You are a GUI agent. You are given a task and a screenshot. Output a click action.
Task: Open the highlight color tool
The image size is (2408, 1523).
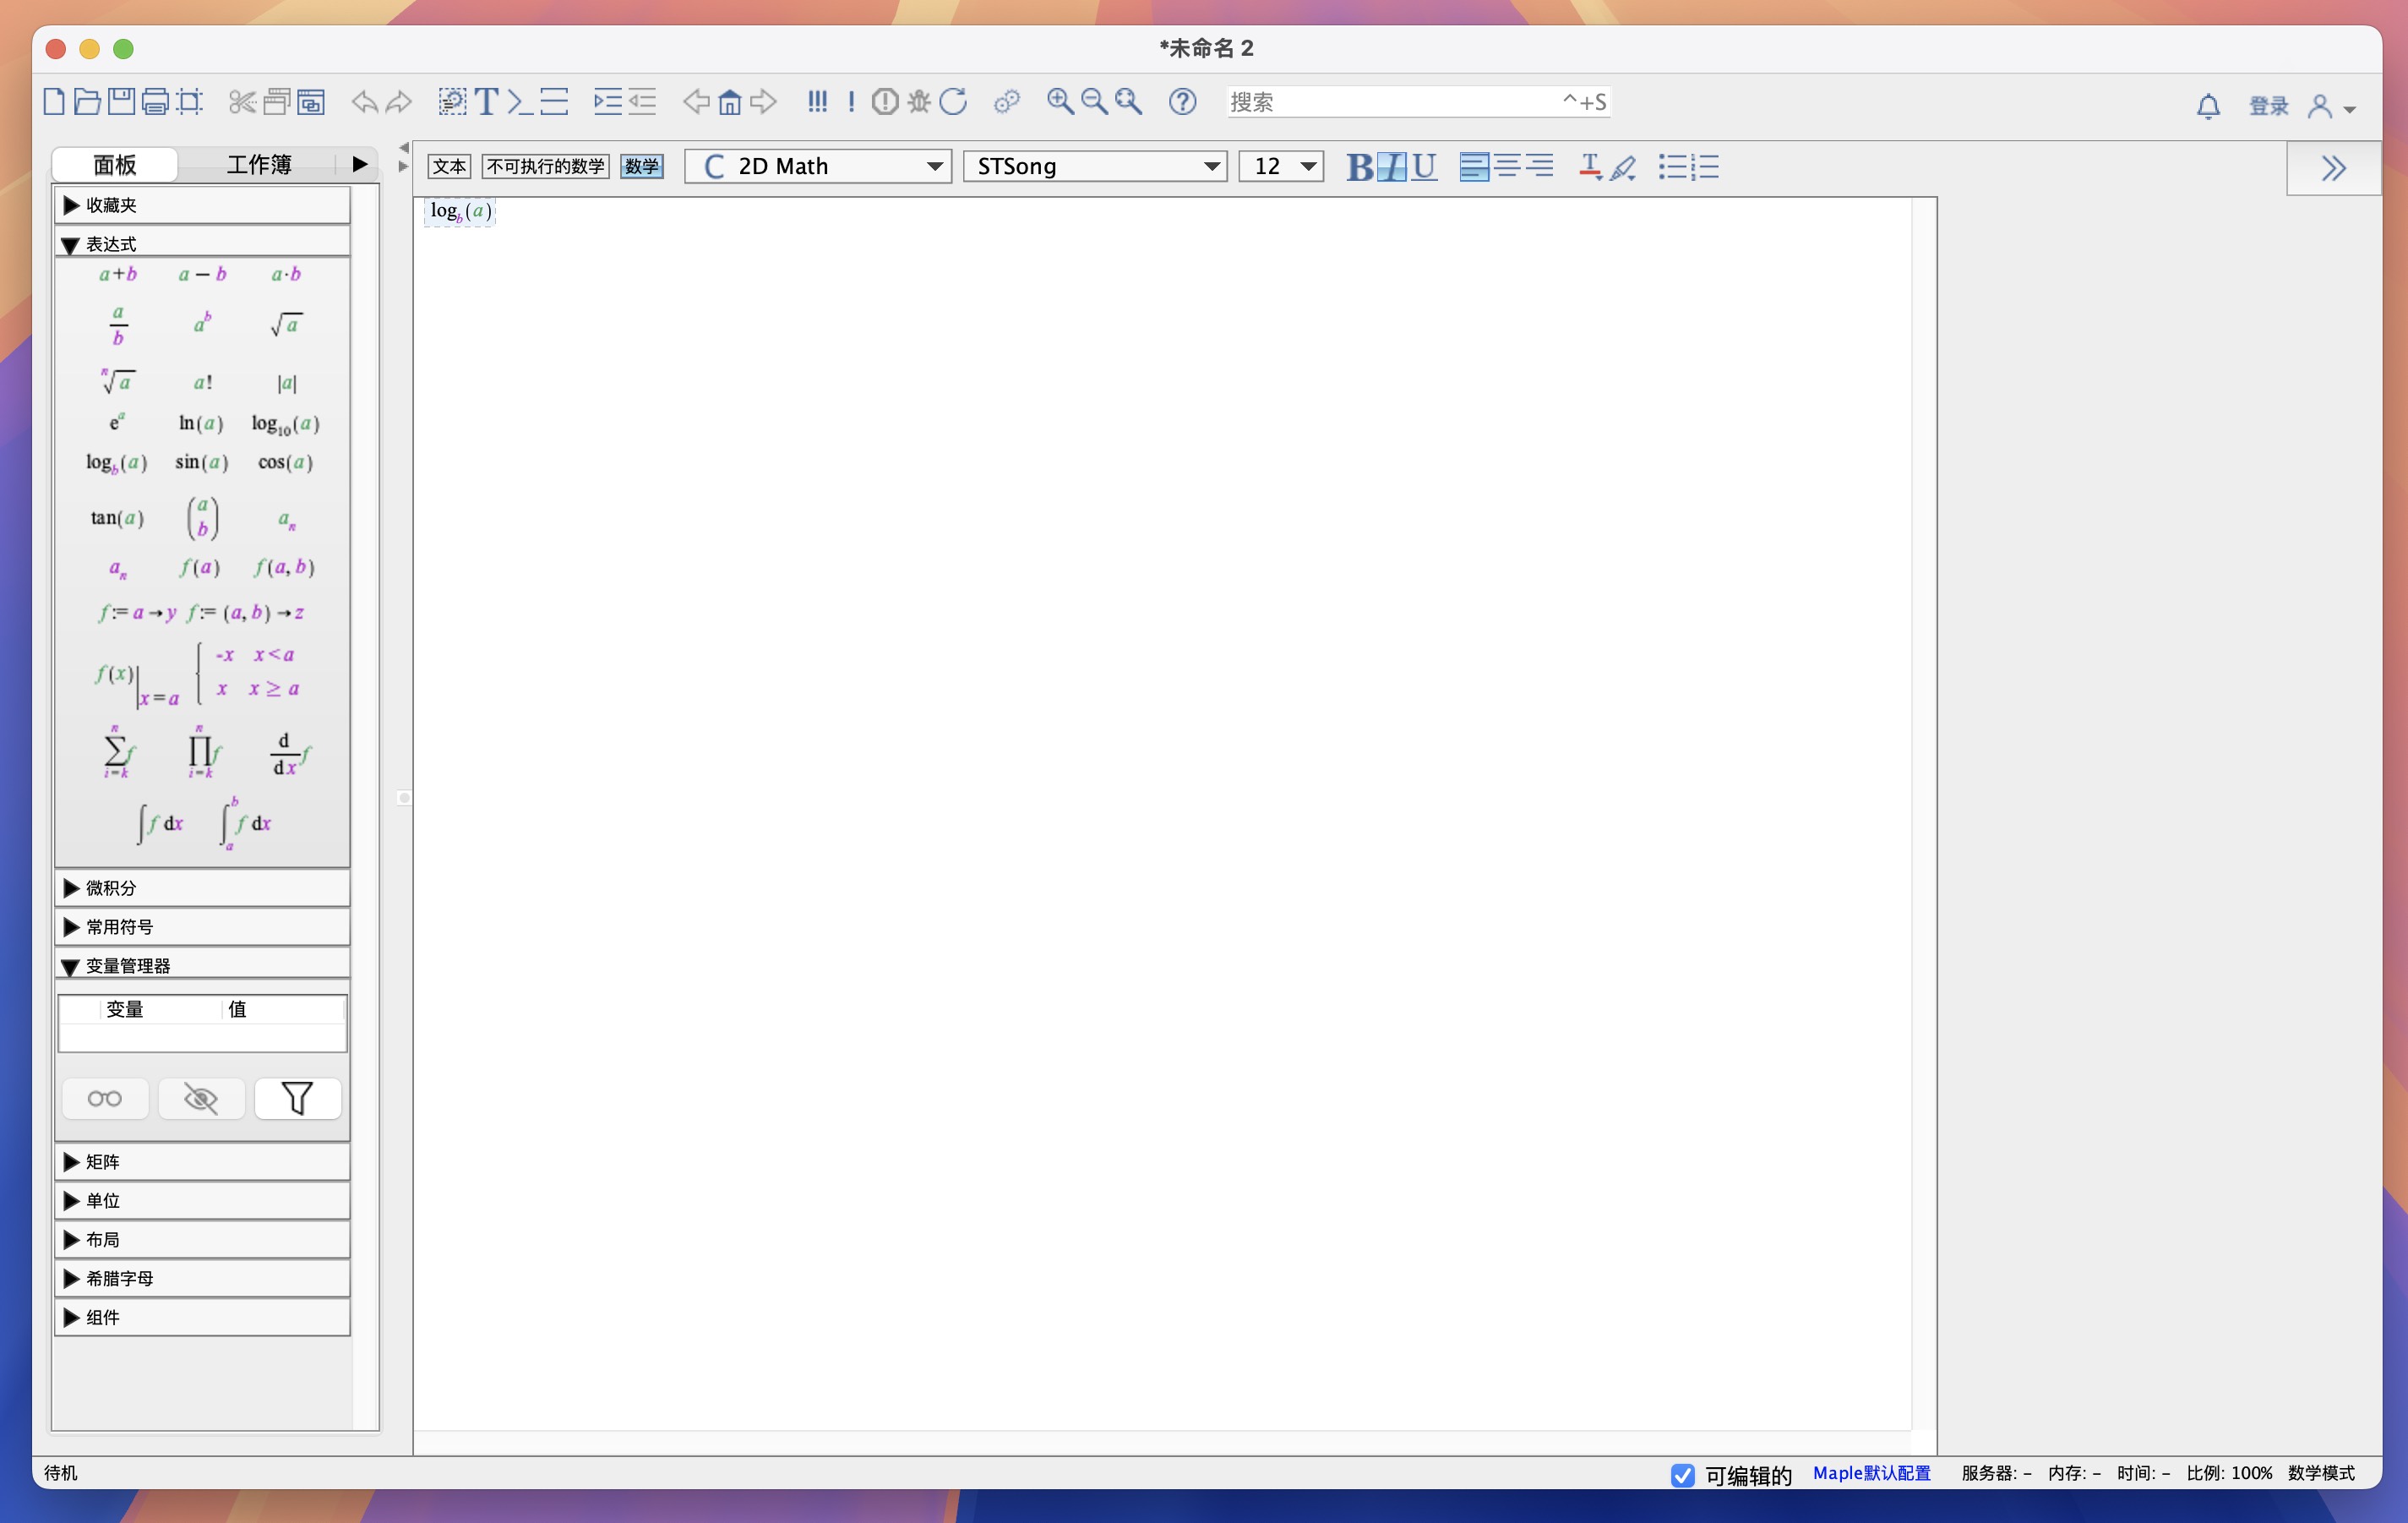click(x=1624, y=167)
